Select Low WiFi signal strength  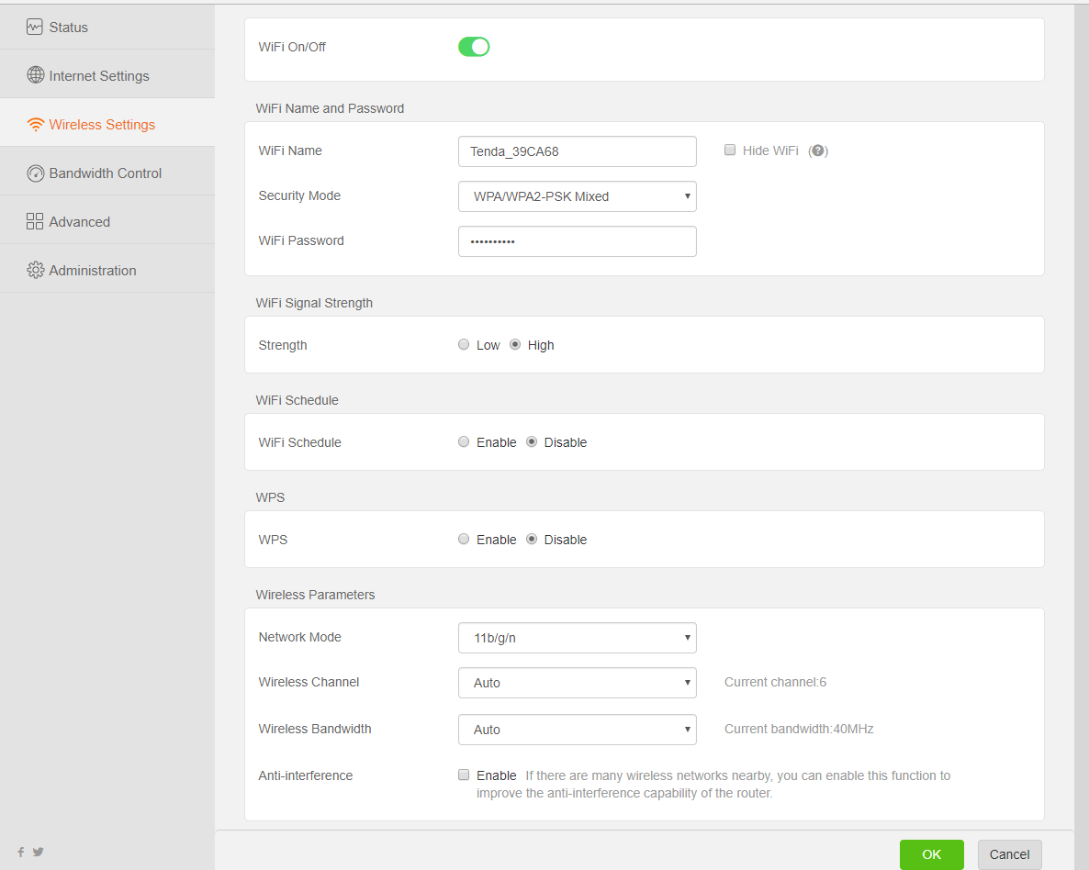pos(464,345)
